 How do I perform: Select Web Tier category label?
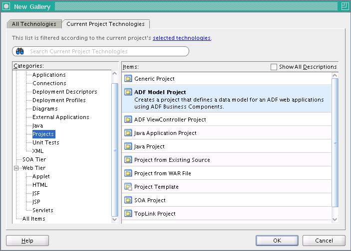[x=34, y=168]
